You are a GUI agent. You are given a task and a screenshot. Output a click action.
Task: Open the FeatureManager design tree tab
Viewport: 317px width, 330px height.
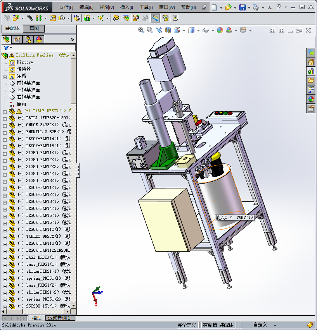[x=6, y=40]
